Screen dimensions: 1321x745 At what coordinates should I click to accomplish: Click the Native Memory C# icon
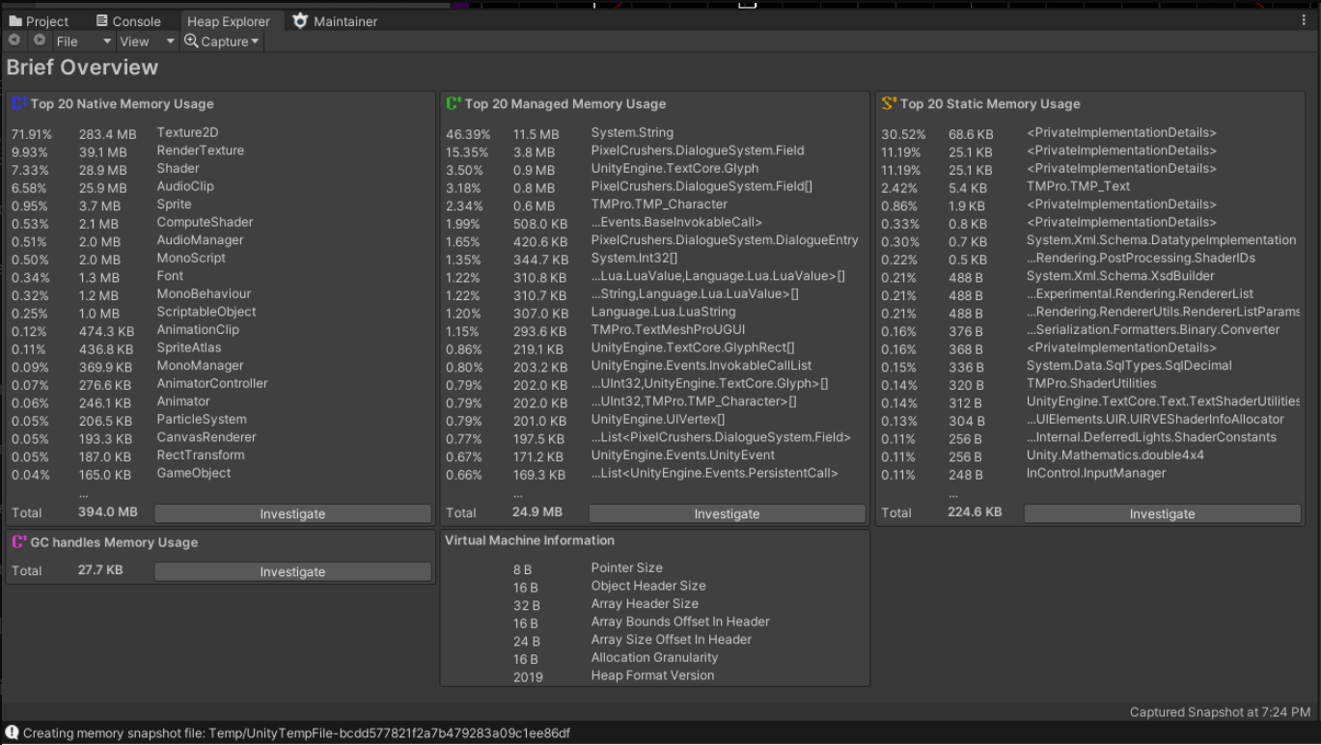18,103
